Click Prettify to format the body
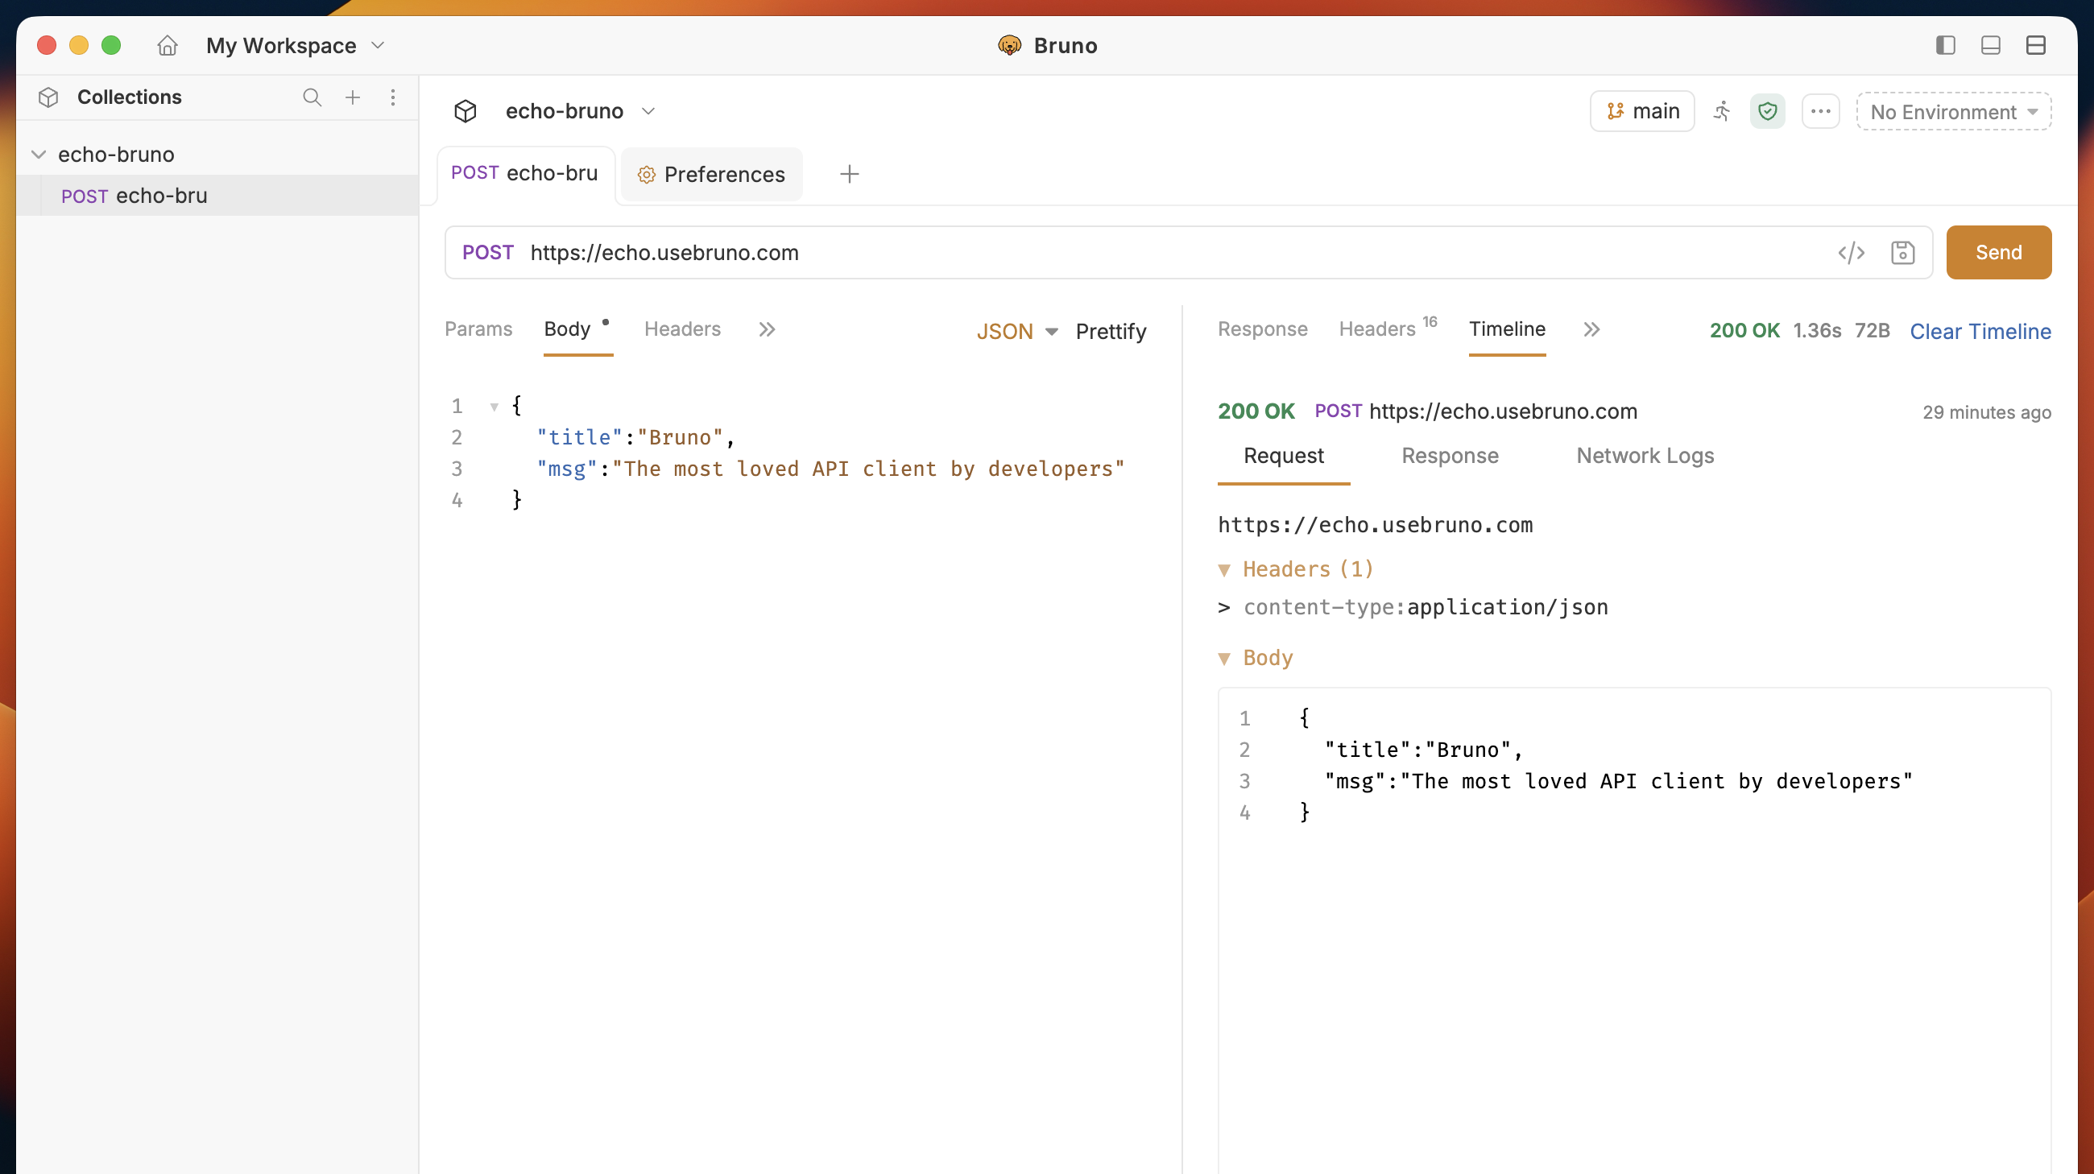2094x1174 pixels. (1111, 332)
